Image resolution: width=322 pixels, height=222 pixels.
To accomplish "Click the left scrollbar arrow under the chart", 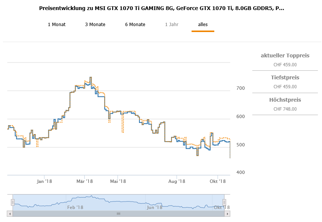I will click(x=10, y=214).
